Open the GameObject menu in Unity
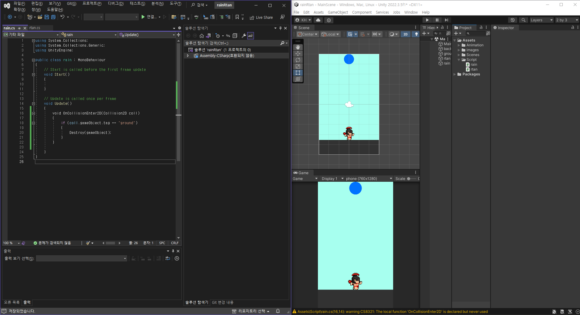Screen dimensions: 580x315 click(x=338, y=12)
